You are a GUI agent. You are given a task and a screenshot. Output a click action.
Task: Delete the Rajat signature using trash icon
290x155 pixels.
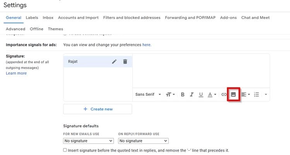pyautogui.click(x=125, y=62)
